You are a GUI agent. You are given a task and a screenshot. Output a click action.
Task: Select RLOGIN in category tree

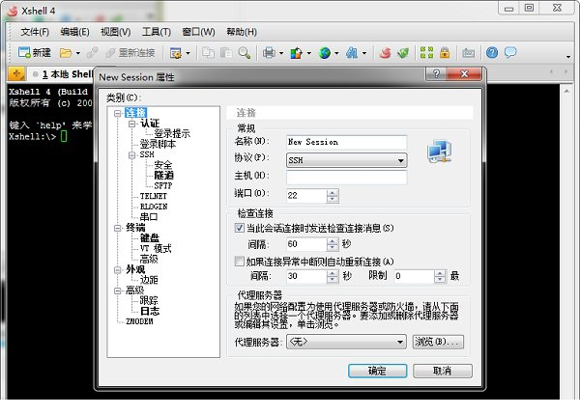coord(154,207)
